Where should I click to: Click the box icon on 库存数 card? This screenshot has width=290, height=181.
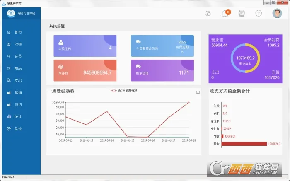61,67
